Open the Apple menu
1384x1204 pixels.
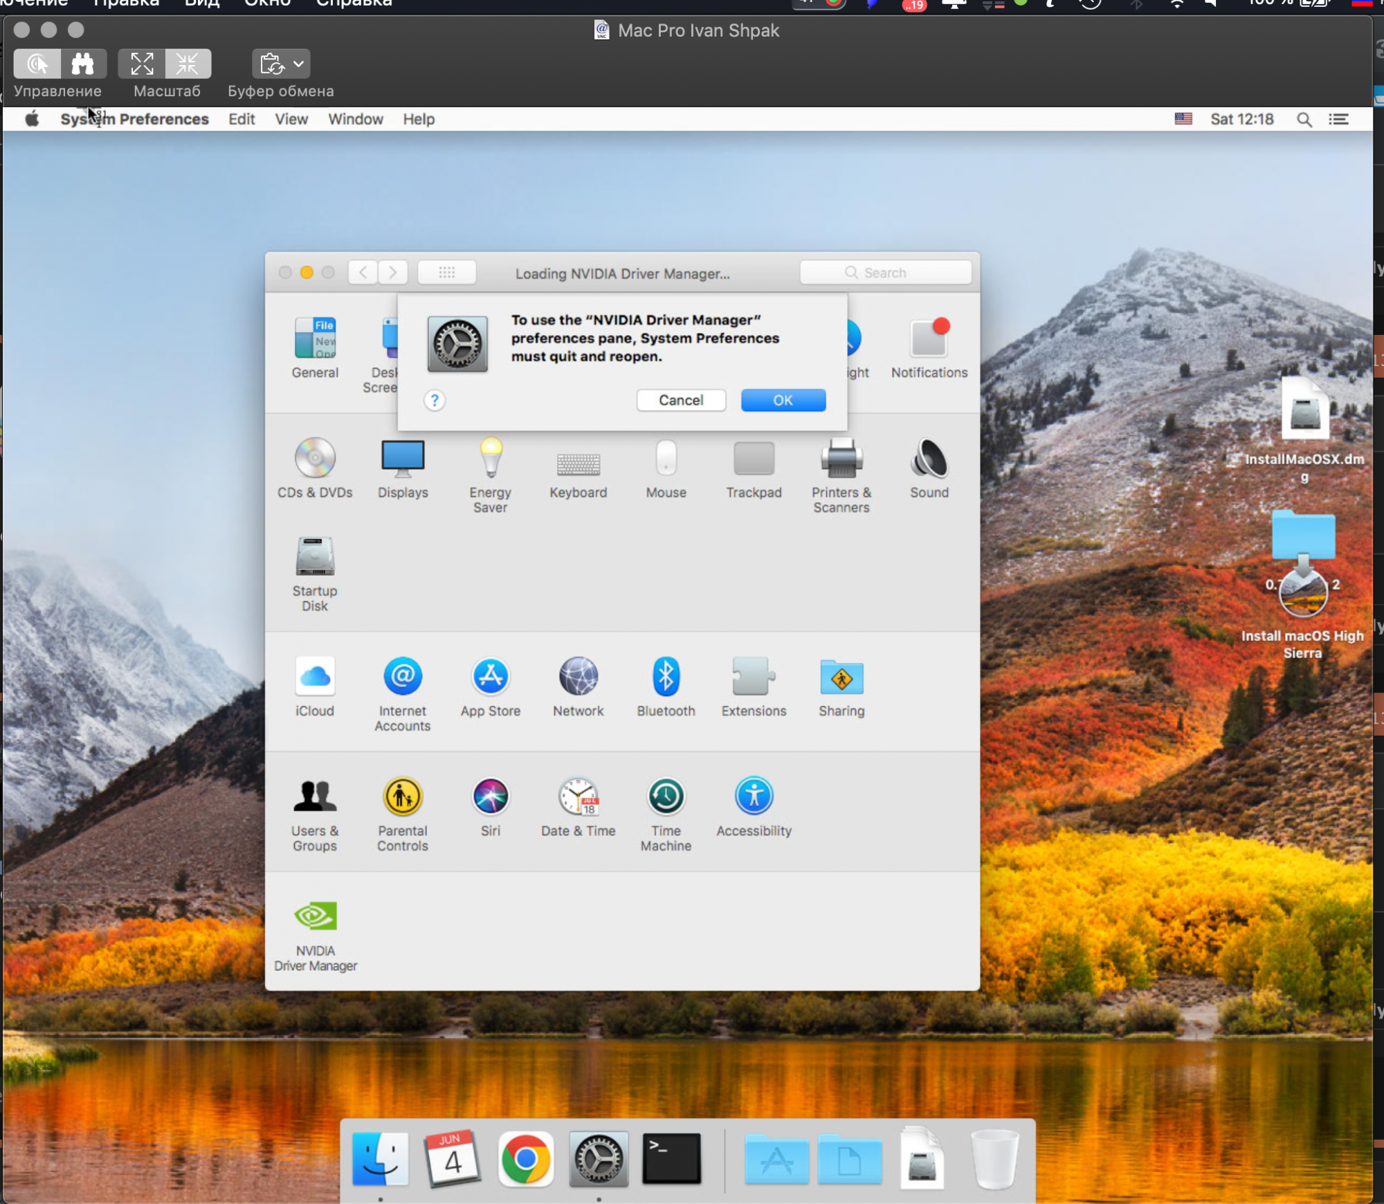32,119
